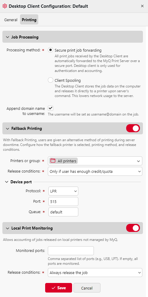Disable the Local Print Monitoring switch

click(x=133, y=228)
